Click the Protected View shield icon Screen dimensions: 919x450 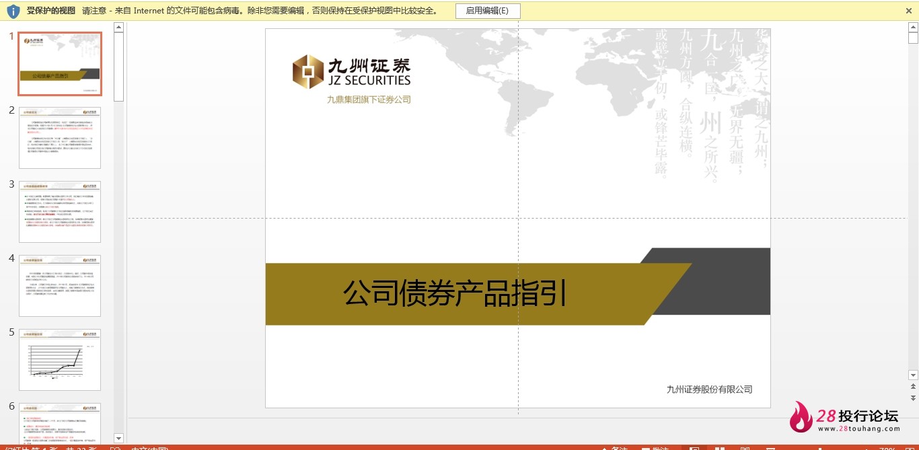tap(13, 11)
